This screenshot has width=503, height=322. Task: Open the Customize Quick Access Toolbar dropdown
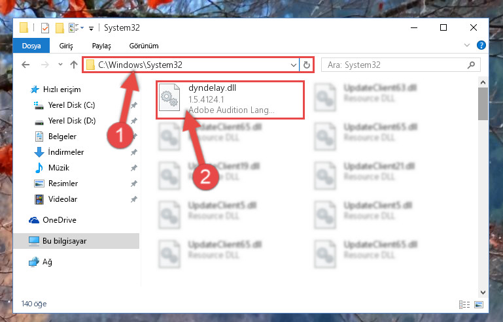coord(91,29)
